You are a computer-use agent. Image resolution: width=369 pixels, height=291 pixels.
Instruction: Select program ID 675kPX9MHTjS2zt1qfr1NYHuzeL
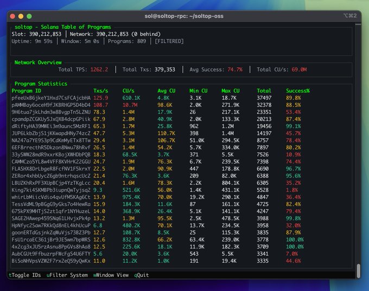[x=51, y=211]
